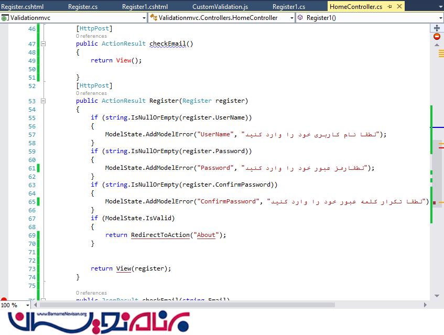The image size is (444, 335).
Task: Click '0 references' above checkEmail at line 47
Action: tap(91, 36)
